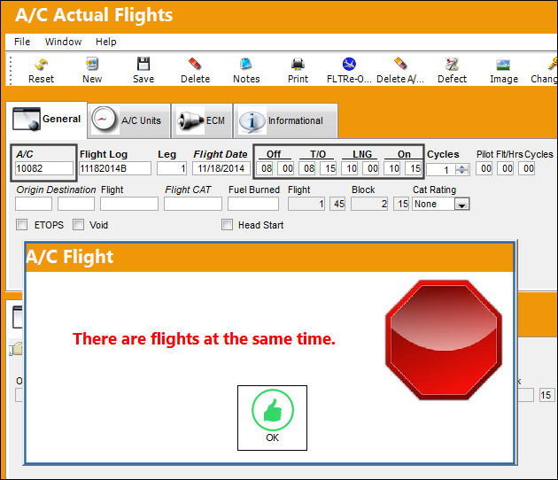Switch to the General tab
The height and width of the screenshot is (480, 558).
tap(47, 120)
